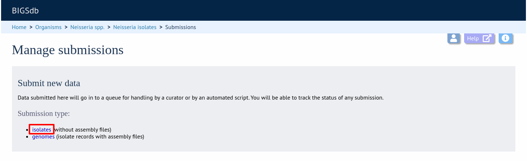Click the Manage submissions page heading

coord(68,50)
